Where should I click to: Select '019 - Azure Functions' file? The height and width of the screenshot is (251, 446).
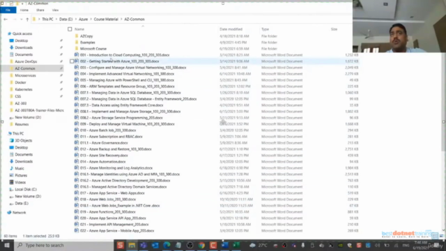[x=107, y=212]
